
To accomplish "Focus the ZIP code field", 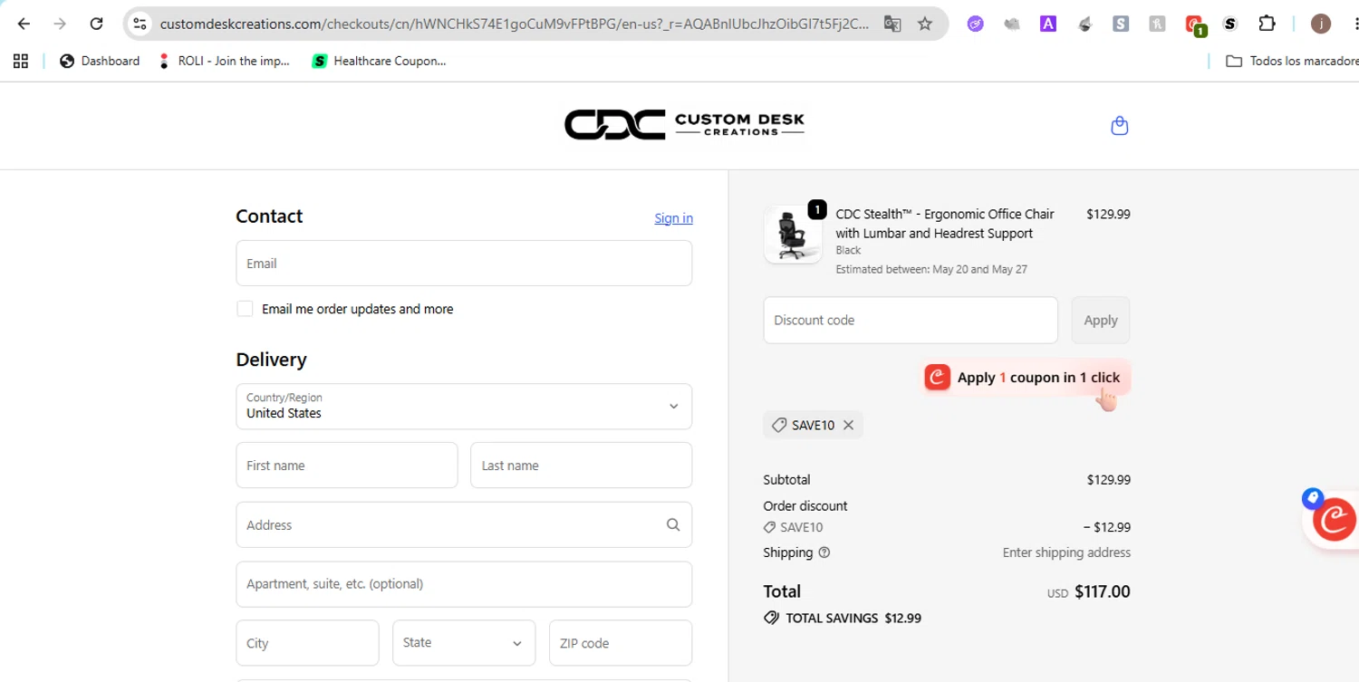I will click(621, 643).
